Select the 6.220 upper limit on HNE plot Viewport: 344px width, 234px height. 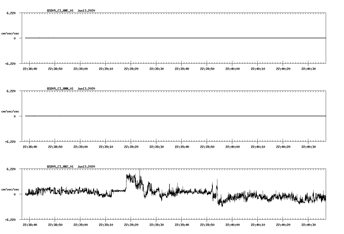(x=11, y=13)
